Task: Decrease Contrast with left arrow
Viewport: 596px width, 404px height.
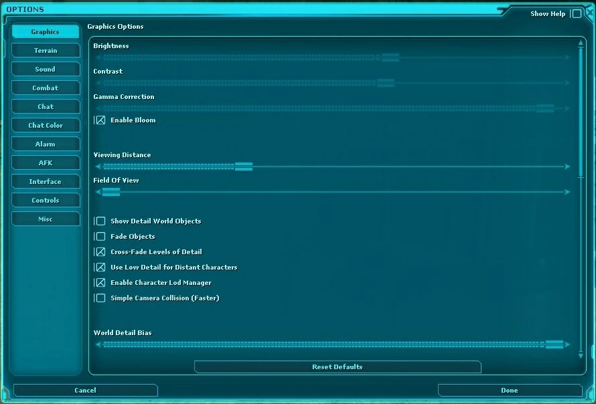Action: click(98, 83)
